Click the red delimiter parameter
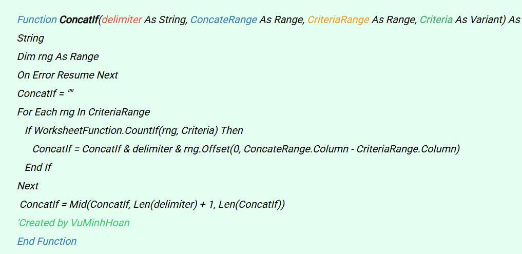Image resolution: width=522 pixels, height=254 pixels. [x=122, y=19]
